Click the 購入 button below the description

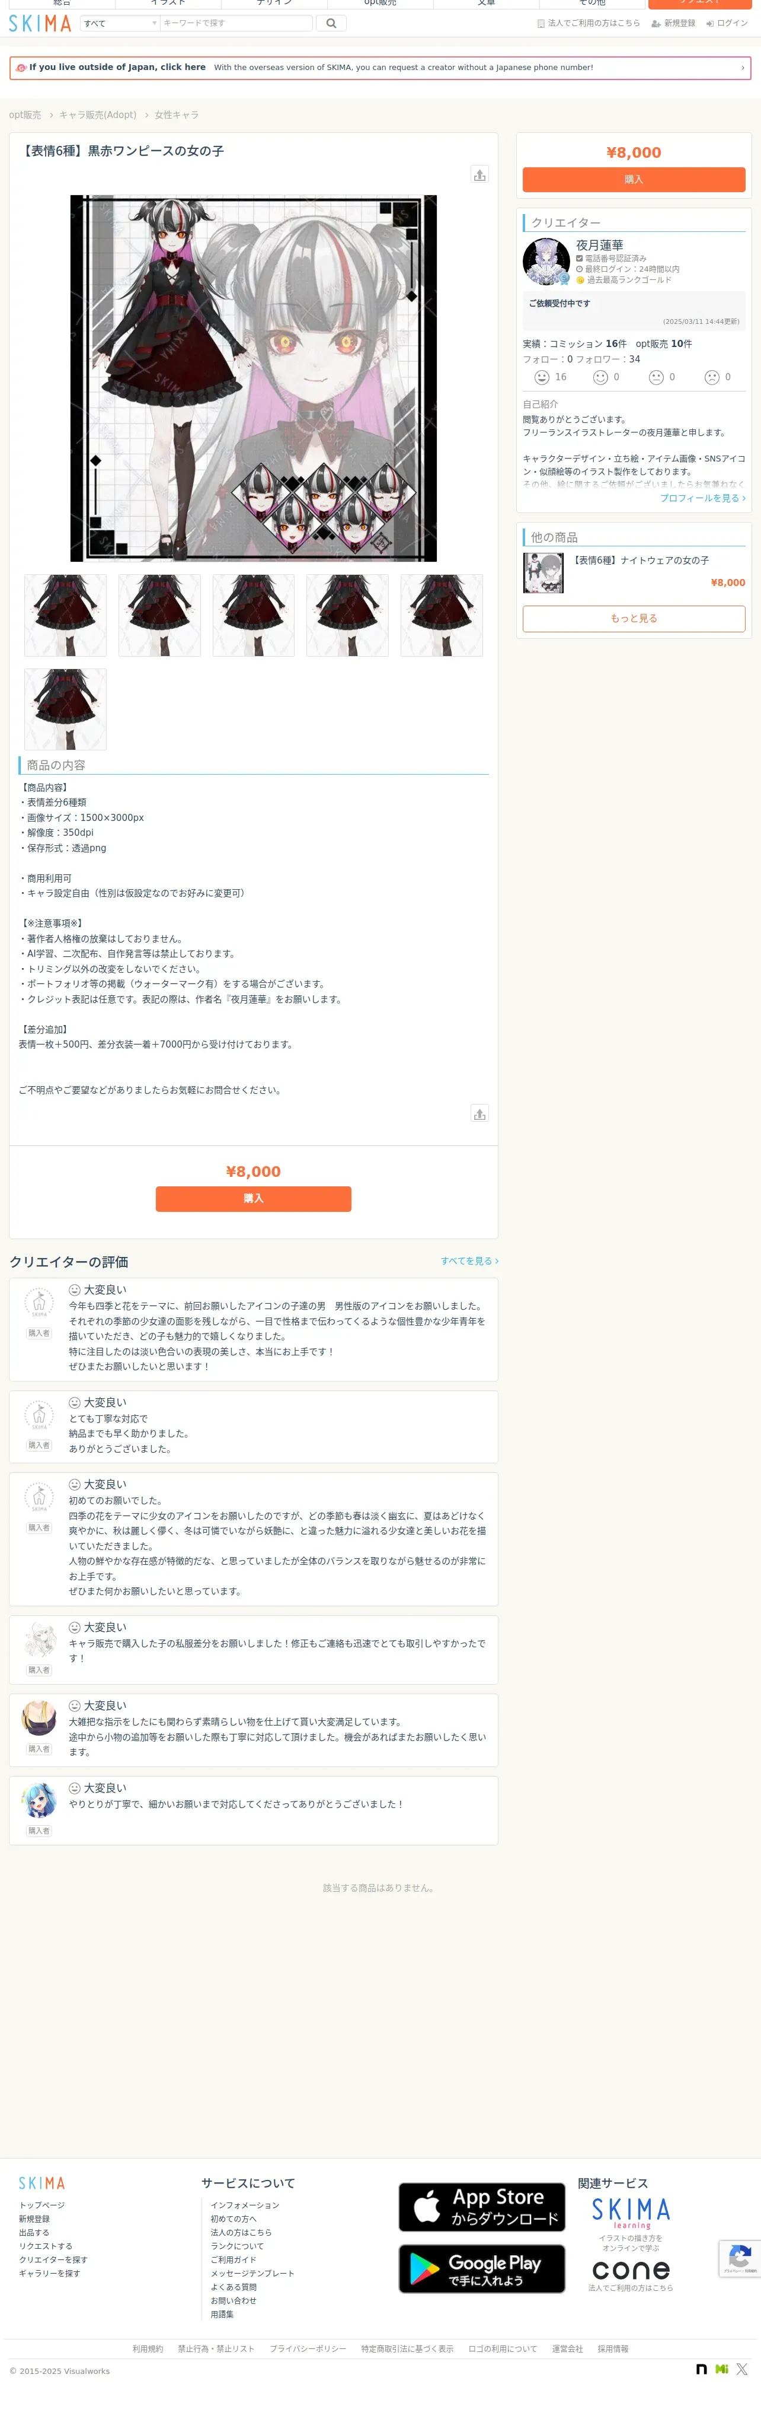click(253, 1198)
